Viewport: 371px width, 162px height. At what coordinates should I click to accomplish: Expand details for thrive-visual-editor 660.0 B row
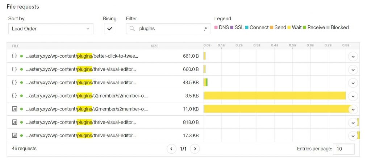tap(353, 70)
